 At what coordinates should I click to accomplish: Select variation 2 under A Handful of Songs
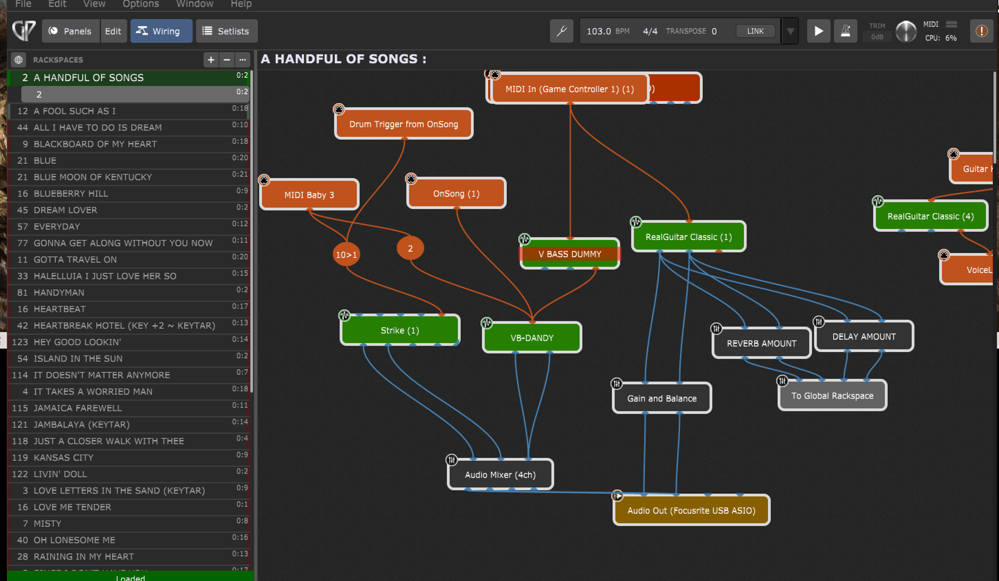135,94
